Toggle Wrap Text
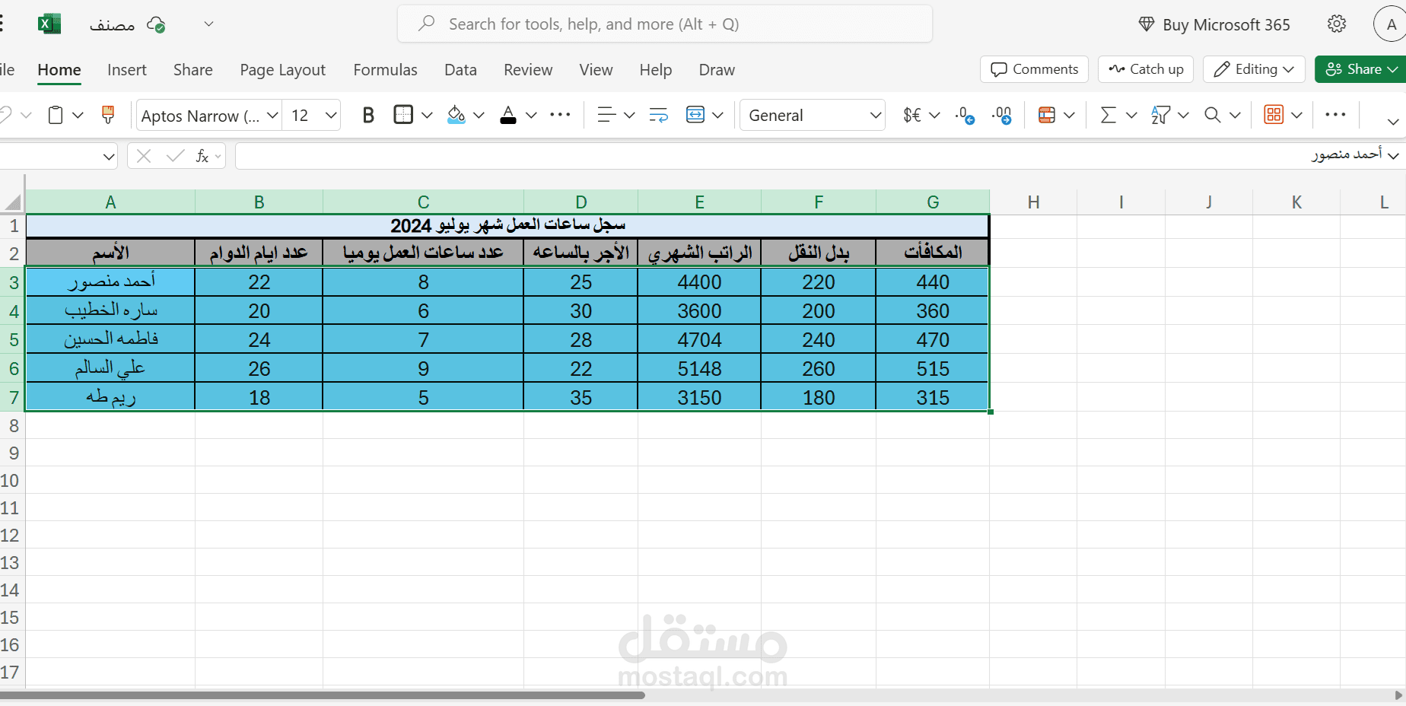Image resolution: width=1406 pixels, height=706 pixels. 658,115
